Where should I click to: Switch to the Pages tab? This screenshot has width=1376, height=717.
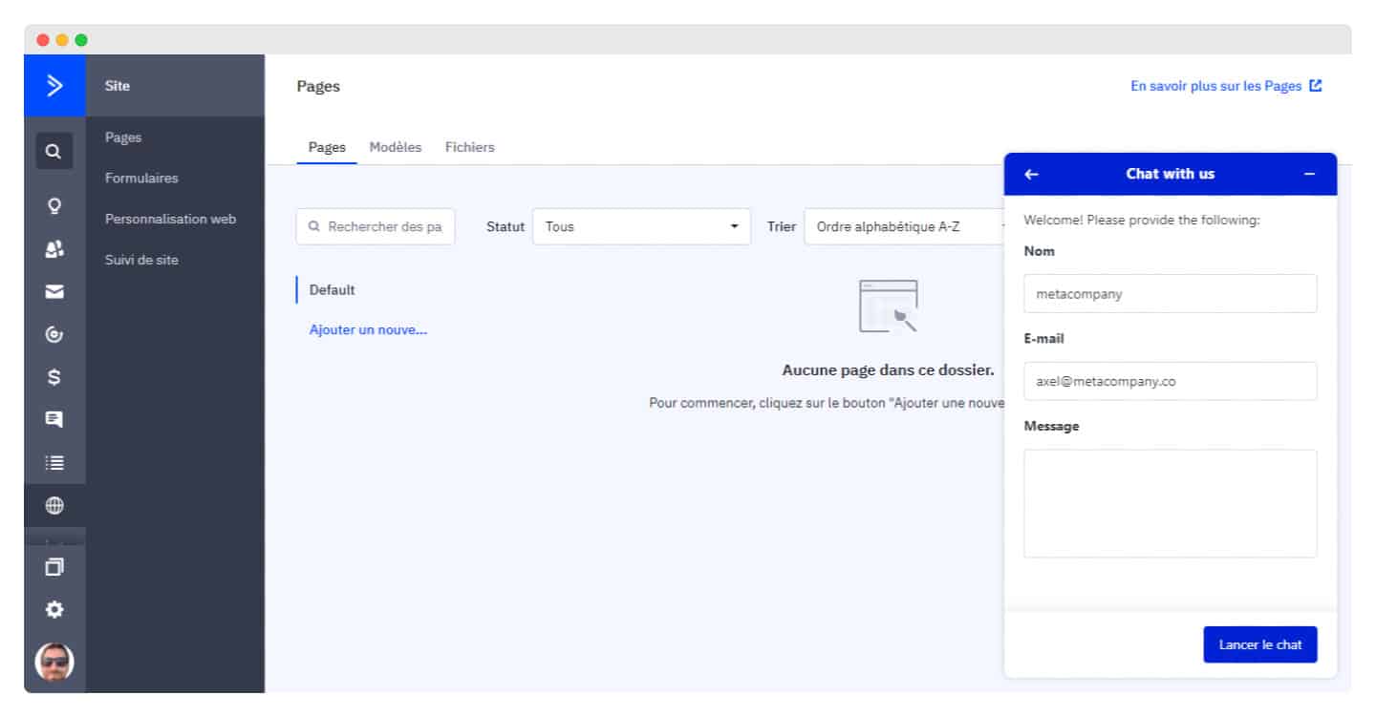point(327,147)
